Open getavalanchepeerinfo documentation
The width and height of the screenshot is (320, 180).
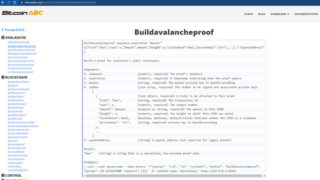[x=21, y=61]
